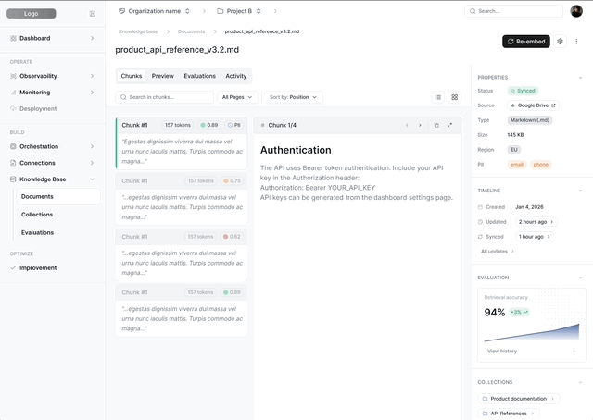Expand the Monitoring chevron

(93, 93)
